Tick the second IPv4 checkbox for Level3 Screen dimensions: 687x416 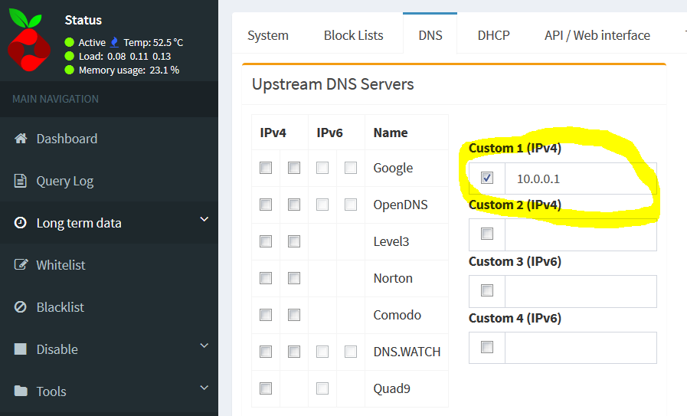pyautogui.click(x=294, y=241)
